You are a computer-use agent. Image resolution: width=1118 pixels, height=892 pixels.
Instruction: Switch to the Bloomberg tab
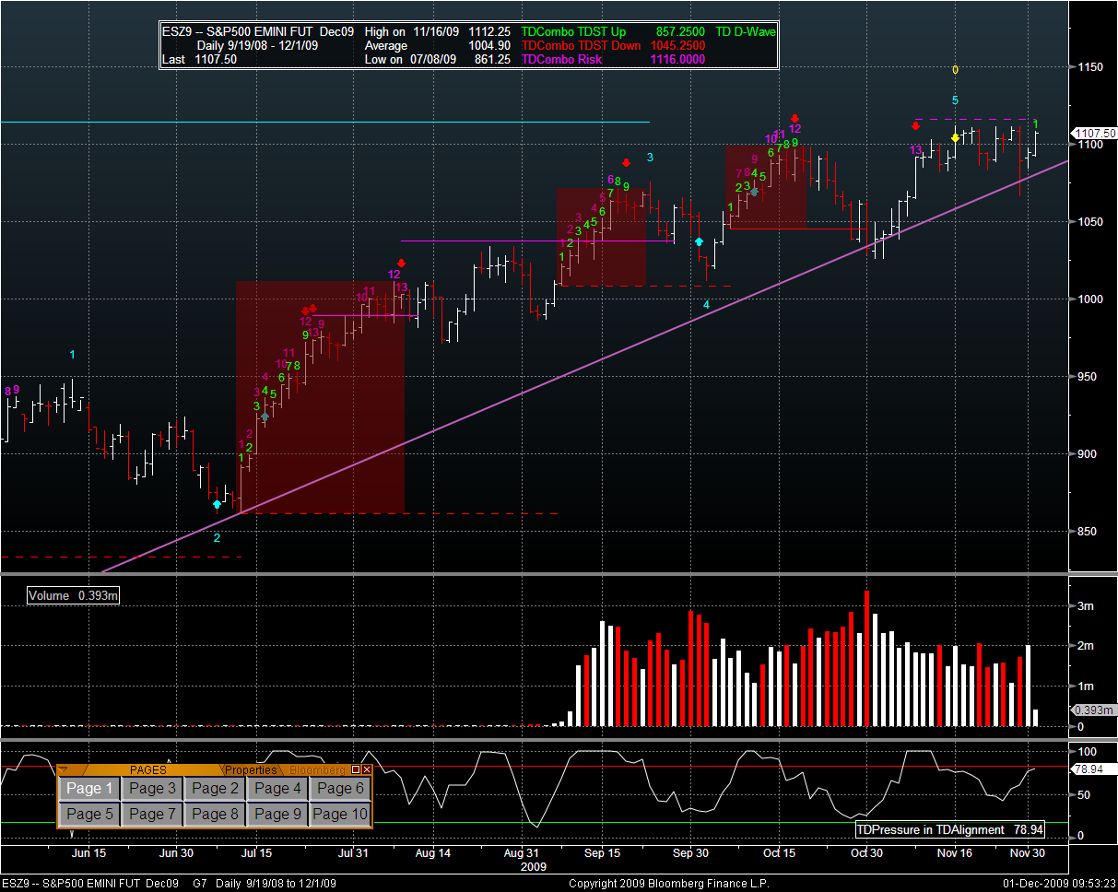317,769
